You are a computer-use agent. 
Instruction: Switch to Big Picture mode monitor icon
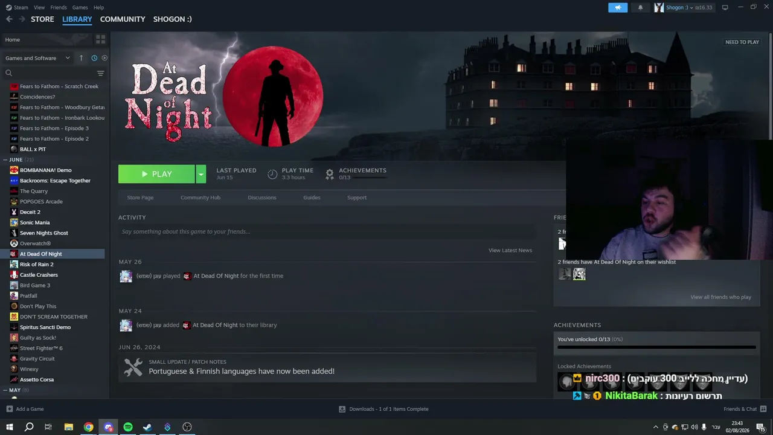[725, 7]
